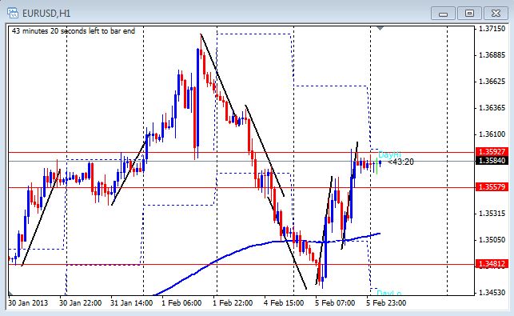This screenshot has width=514, height=316.
Task: Click the 1.36365 price scale value
Action: pyautogui.click(x=492, y=108)
